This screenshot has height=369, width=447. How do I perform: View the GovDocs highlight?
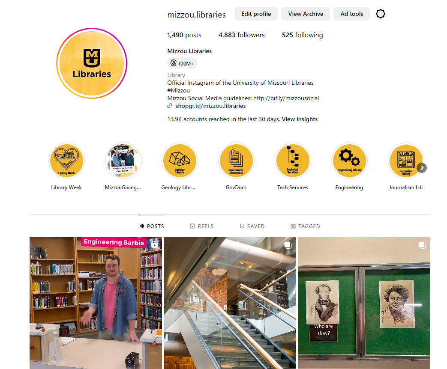click(x=236, y=161)
